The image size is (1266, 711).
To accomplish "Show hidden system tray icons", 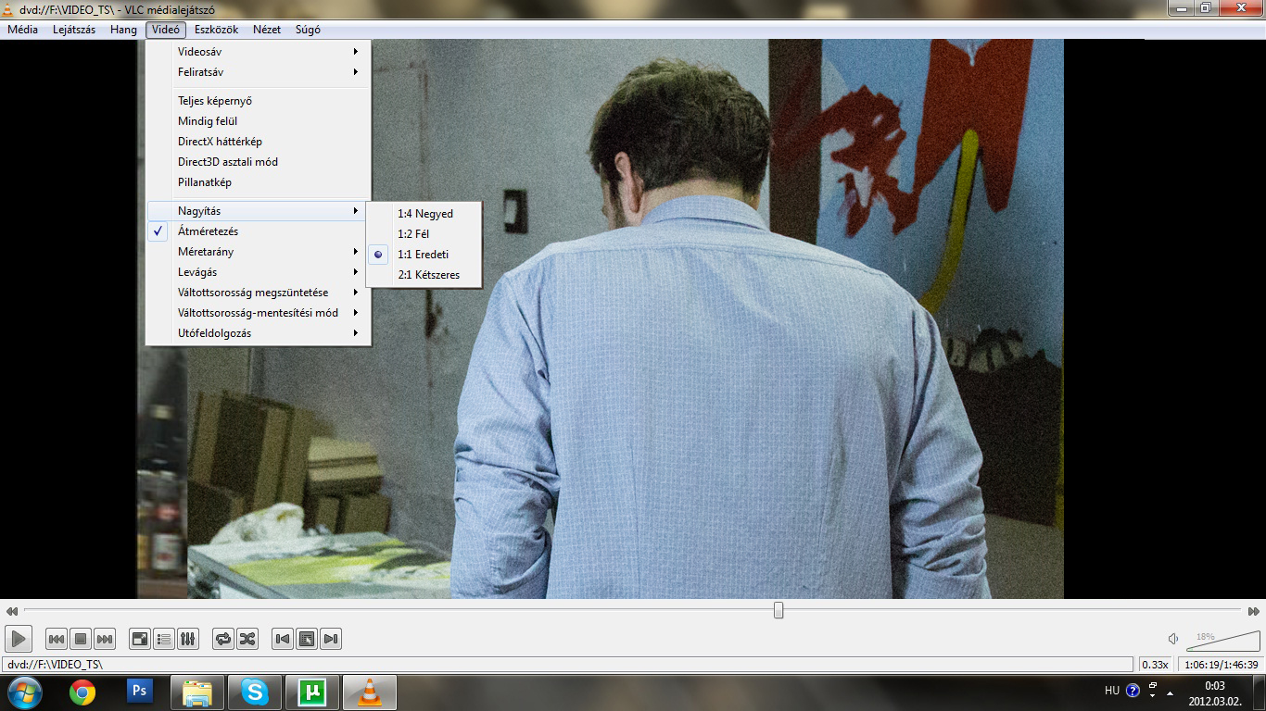I will 1171,692.
